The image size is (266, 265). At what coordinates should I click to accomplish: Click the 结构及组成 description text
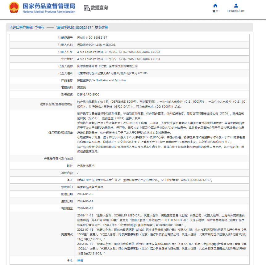click(161, 104)
